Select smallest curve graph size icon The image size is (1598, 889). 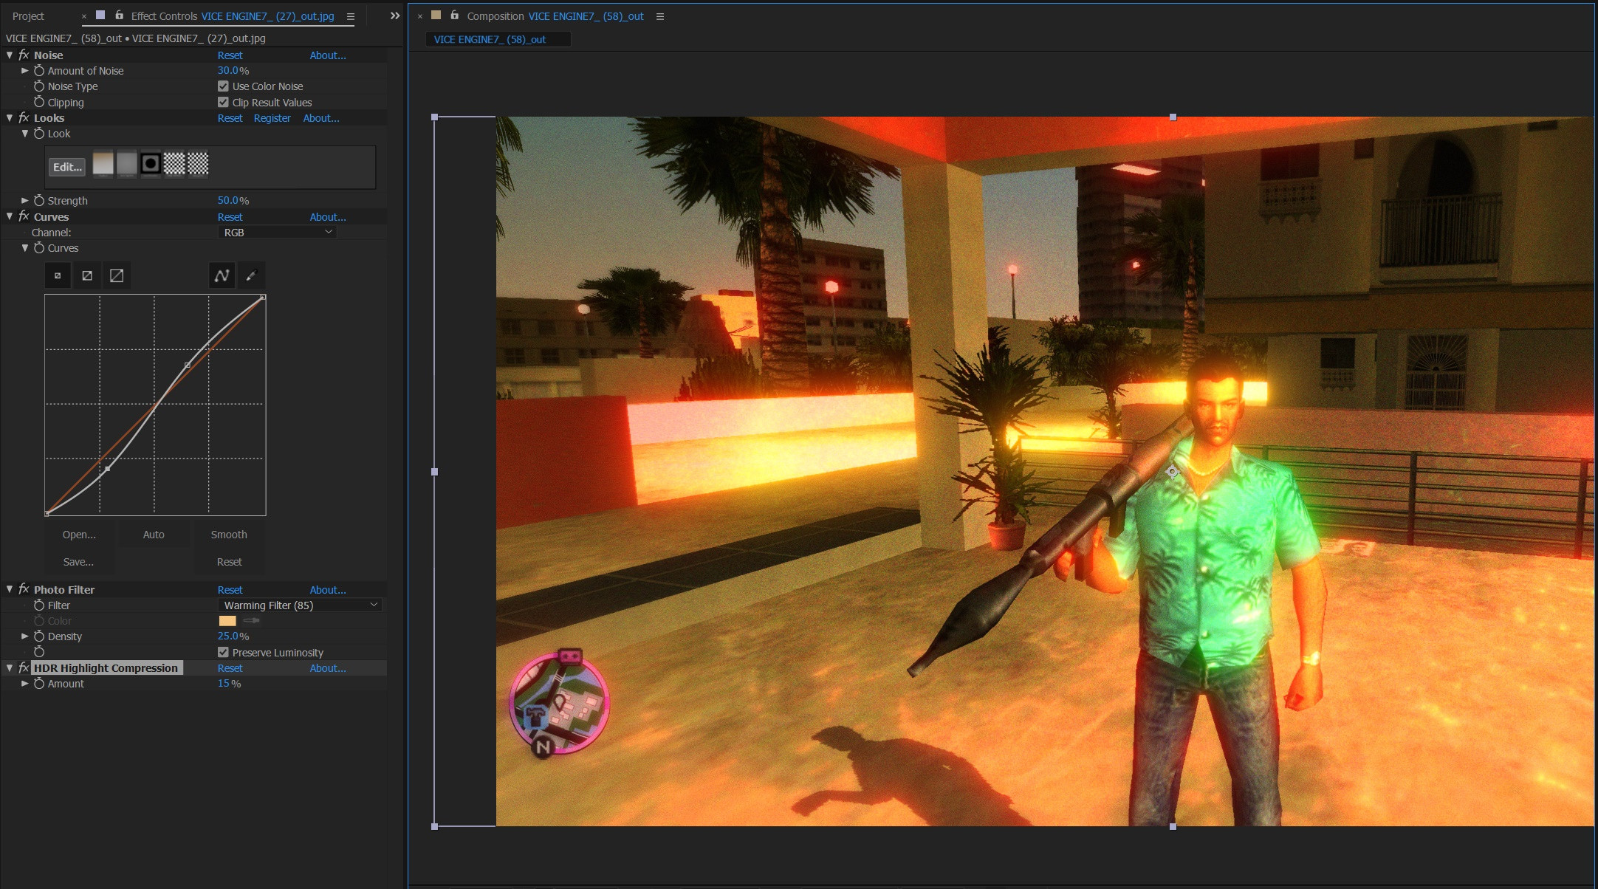58,275
